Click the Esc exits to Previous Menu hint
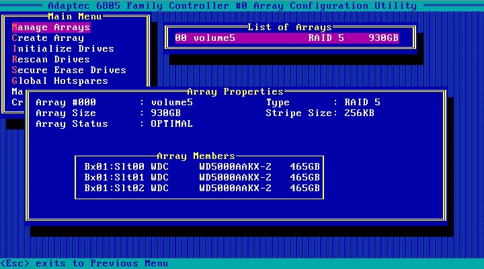Screen dimensions: 484x269 (84, 264)
